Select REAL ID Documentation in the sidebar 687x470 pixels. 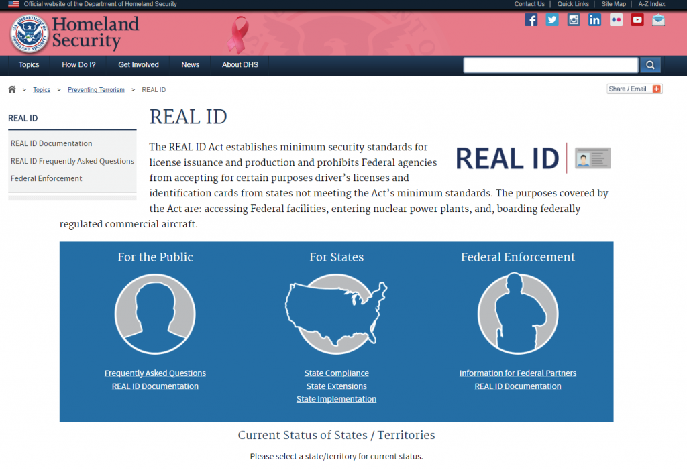click(x=51, y=143)
